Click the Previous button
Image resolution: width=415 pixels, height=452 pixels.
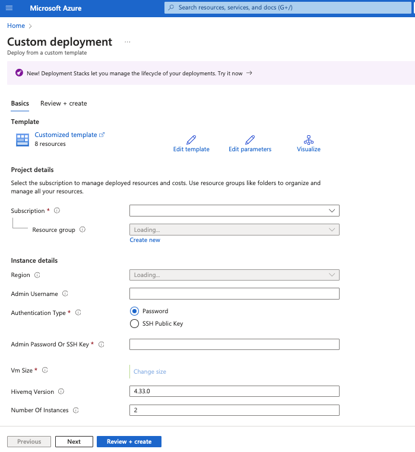click(x=29, y=442)
